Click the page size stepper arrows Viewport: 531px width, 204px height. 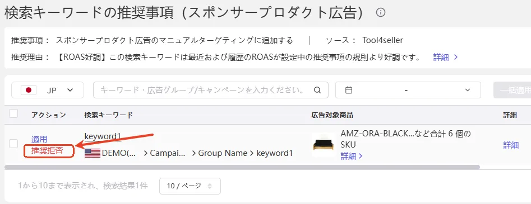click(x=210, y=186)
